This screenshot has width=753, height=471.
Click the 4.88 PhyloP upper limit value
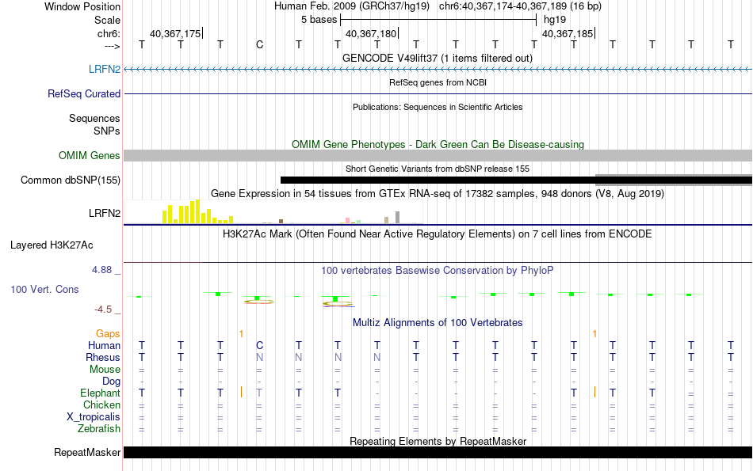click(101, 270)
